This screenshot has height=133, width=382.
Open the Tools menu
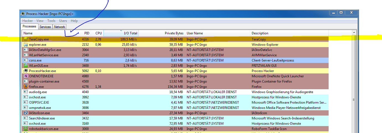[51, 21]
